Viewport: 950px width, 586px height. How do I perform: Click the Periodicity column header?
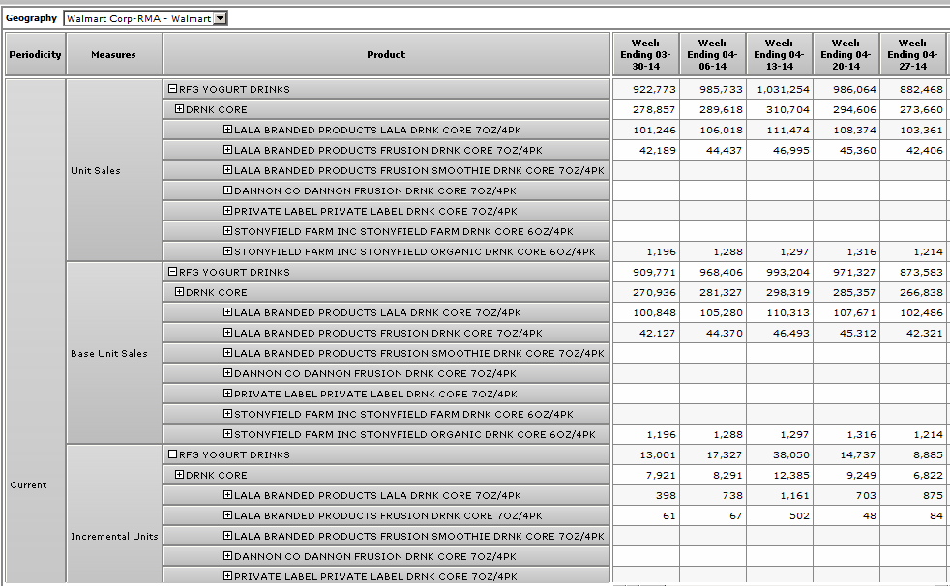click(x=35, y=55)
